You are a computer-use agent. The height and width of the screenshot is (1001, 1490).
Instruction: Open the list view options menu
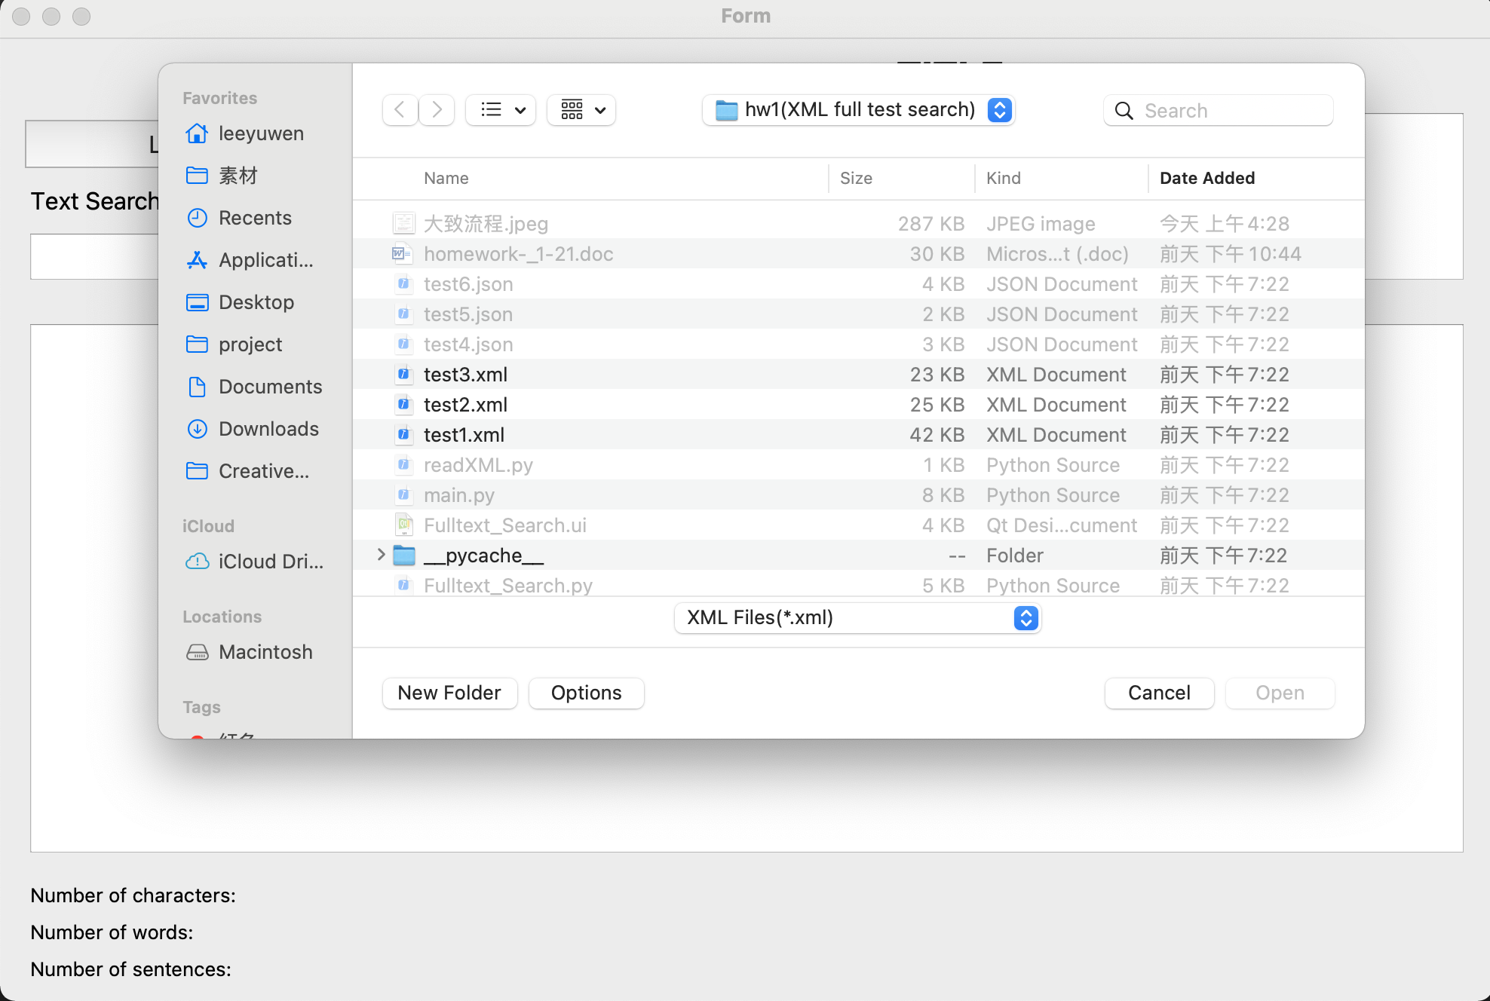pyautogui.click(x=501, y=110)
